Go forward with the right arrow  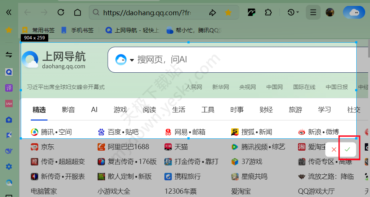pyautogui.click(x=44, y=12)
